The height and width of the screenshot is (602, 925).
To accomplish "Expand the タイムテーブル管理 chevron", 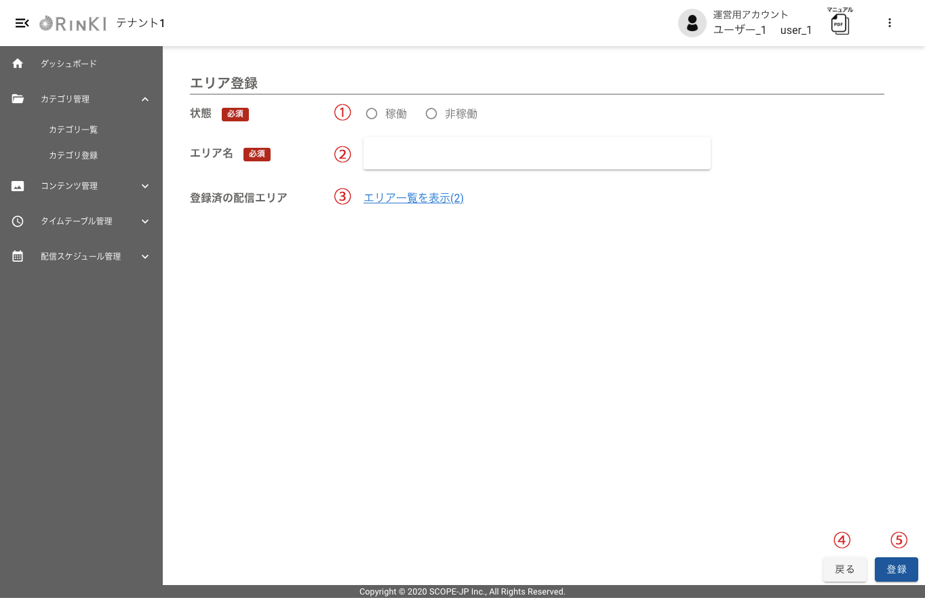I will coord(145,221).
